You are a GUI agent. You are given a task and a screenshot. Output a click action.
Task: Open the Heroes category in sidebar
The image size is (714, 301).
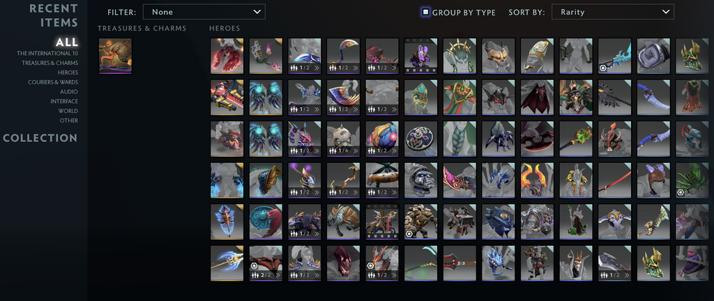tap(68, 72)
